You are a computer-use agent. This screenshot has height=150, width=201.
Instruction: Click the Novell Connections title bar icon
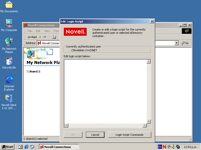click(26, 25)
